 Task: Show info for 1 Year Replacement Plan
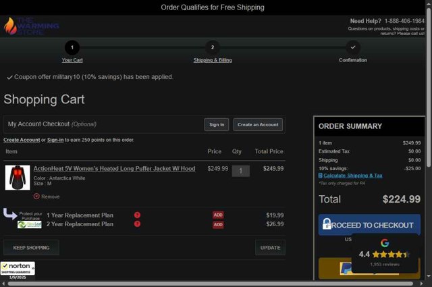[x=137, y=215]
